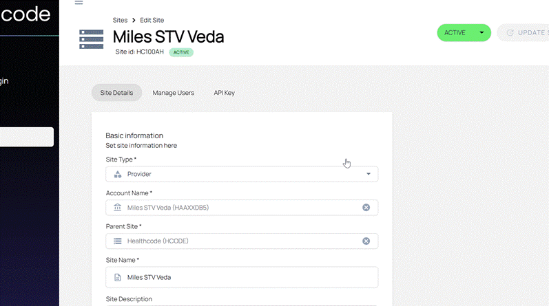
Task: Click the server stack icon beside site title
Action: 92,39
